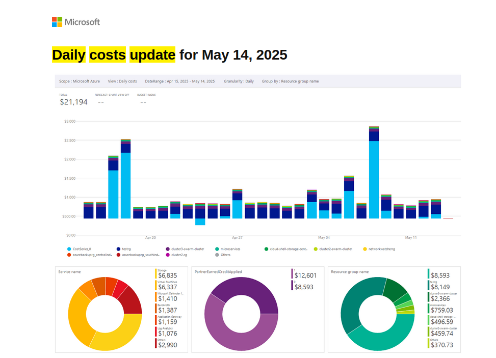Toggle the networkwatcherrg legend entry

click(x=379, y=249)
